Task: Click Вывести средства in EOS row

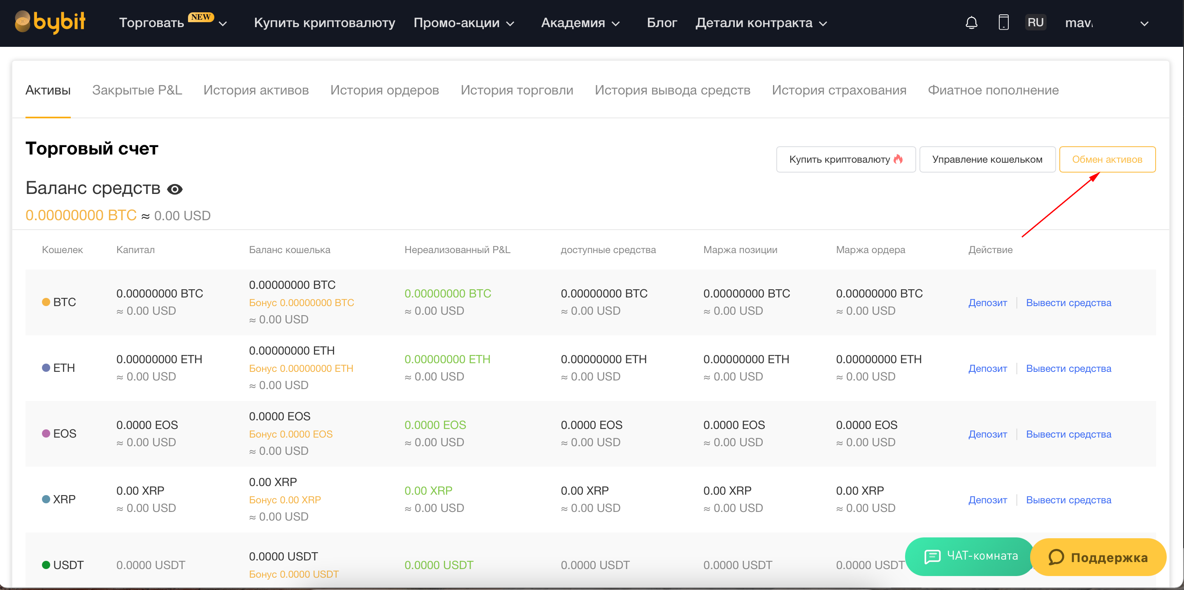Action: point(1069,434)
